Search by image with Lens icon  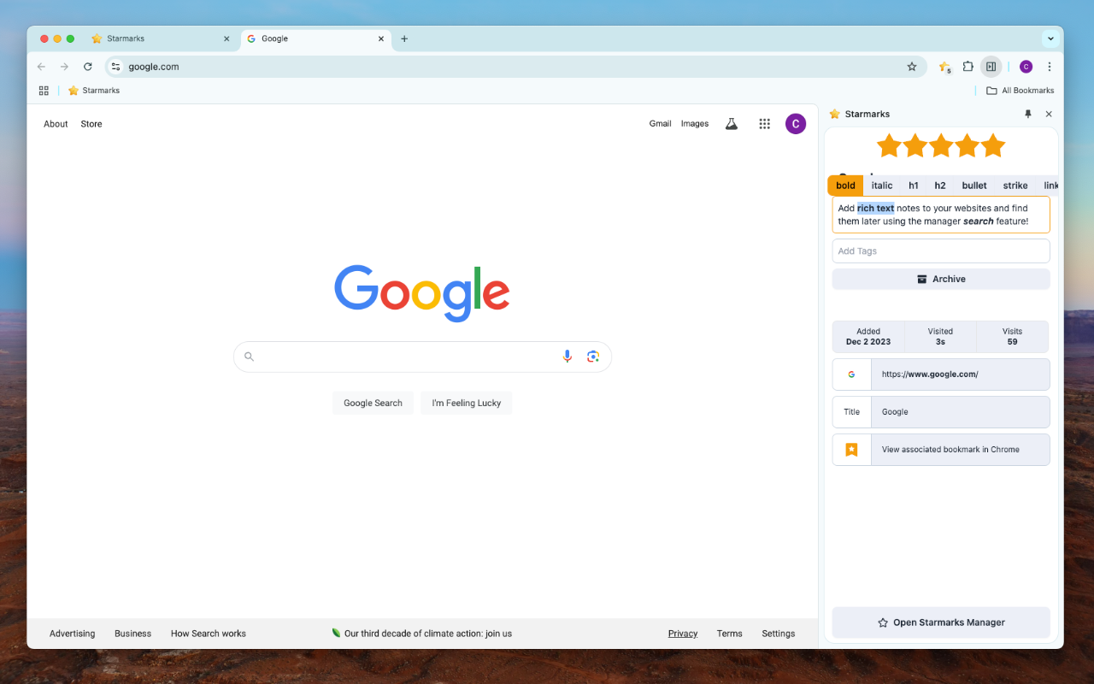point(593,357)
